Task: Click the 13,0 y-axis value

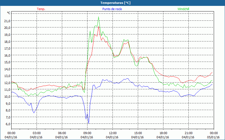Action: point(7,76)
